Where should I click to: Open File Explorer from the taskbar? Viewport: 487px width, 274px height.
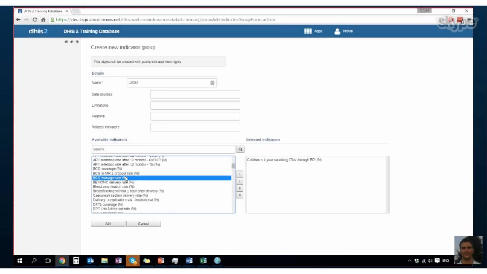(104, 261)
